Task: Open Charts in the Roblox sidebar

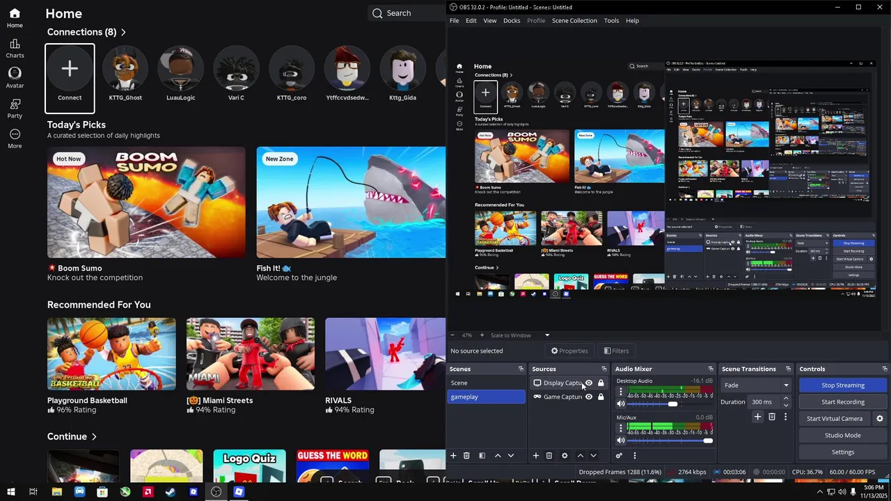Action: [15, 47]
